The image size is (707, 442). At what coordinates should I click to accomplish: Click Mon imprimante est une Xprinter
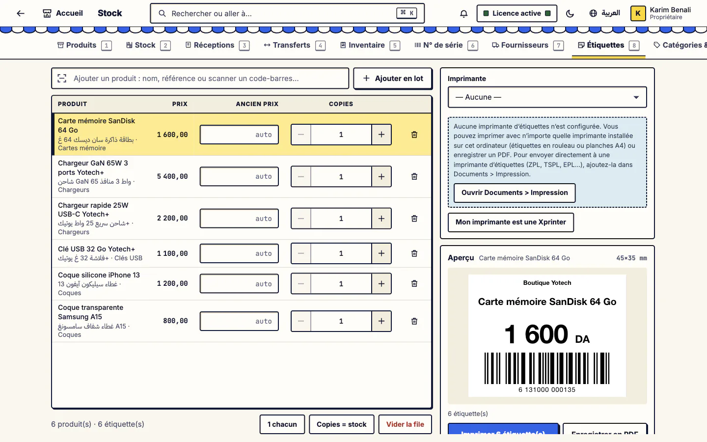coord(511,222)
